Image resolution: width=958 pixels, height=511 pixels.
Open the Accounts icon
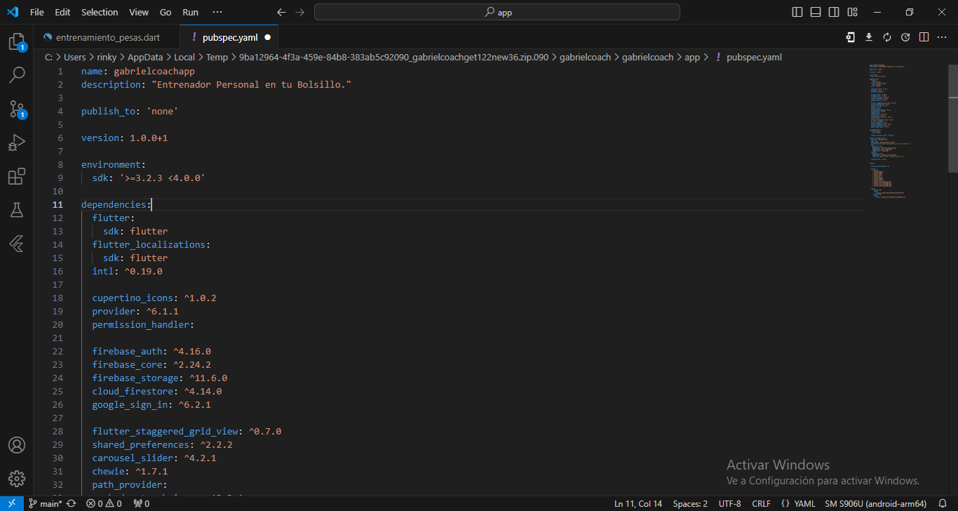(17, 445)
